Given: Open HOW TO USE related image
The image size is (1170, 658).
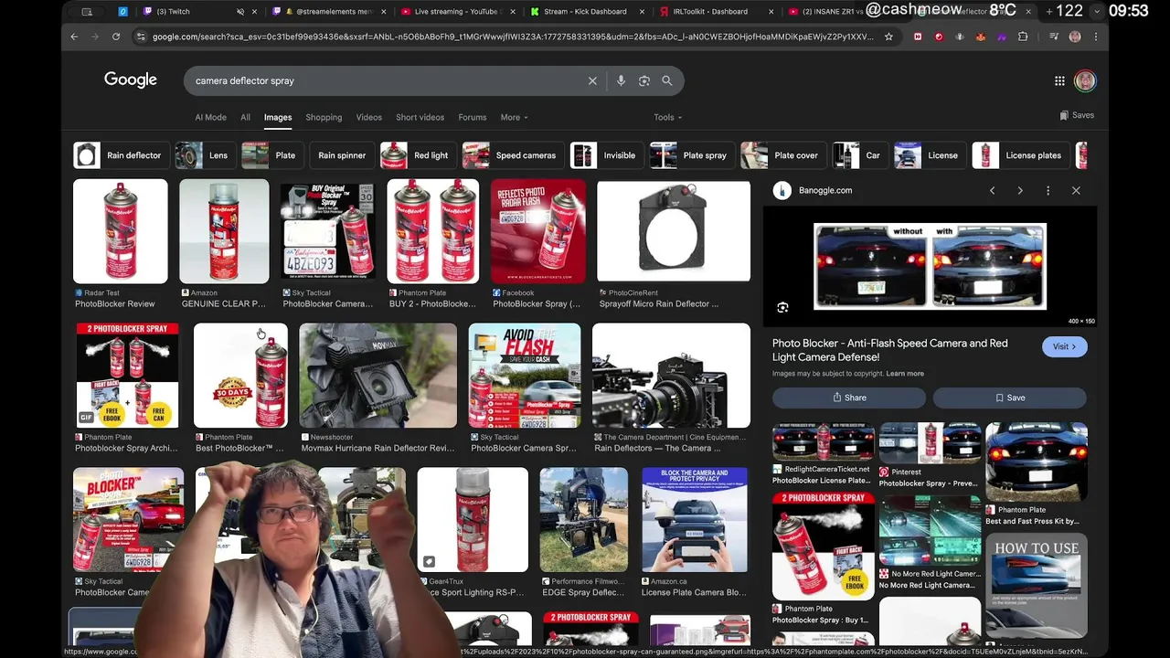Looking at the screenshot, I should pos(1037,585).
